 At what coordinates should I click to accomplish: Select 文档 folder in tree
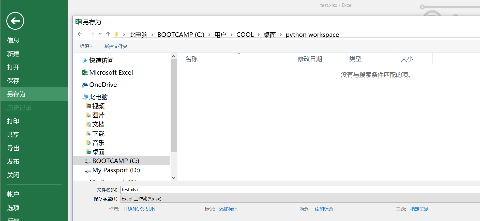[x=98, y=124]
